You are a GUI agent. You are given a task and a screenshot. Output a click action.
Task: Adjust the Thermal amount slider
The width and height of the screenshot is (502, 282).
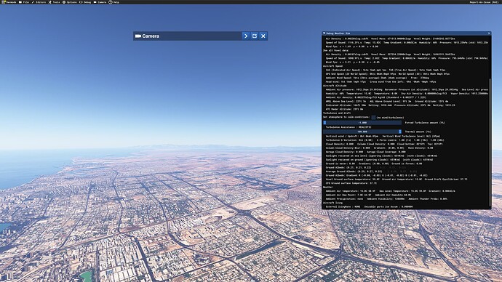pyautogui.click(x=362, y=132)
